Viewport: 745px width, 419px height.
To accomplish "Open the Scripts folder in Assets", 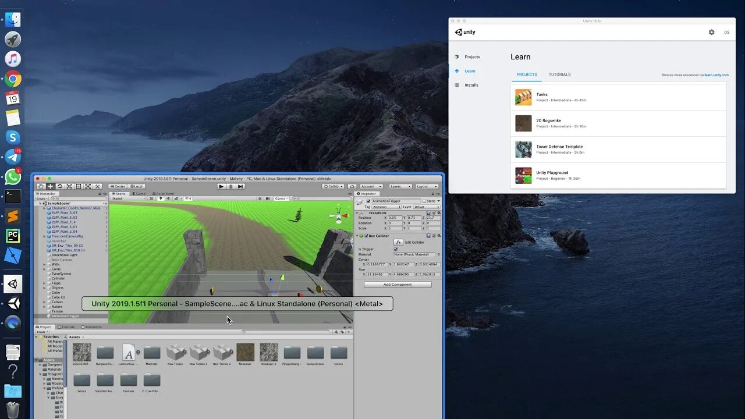I will (x=81, y=379).
